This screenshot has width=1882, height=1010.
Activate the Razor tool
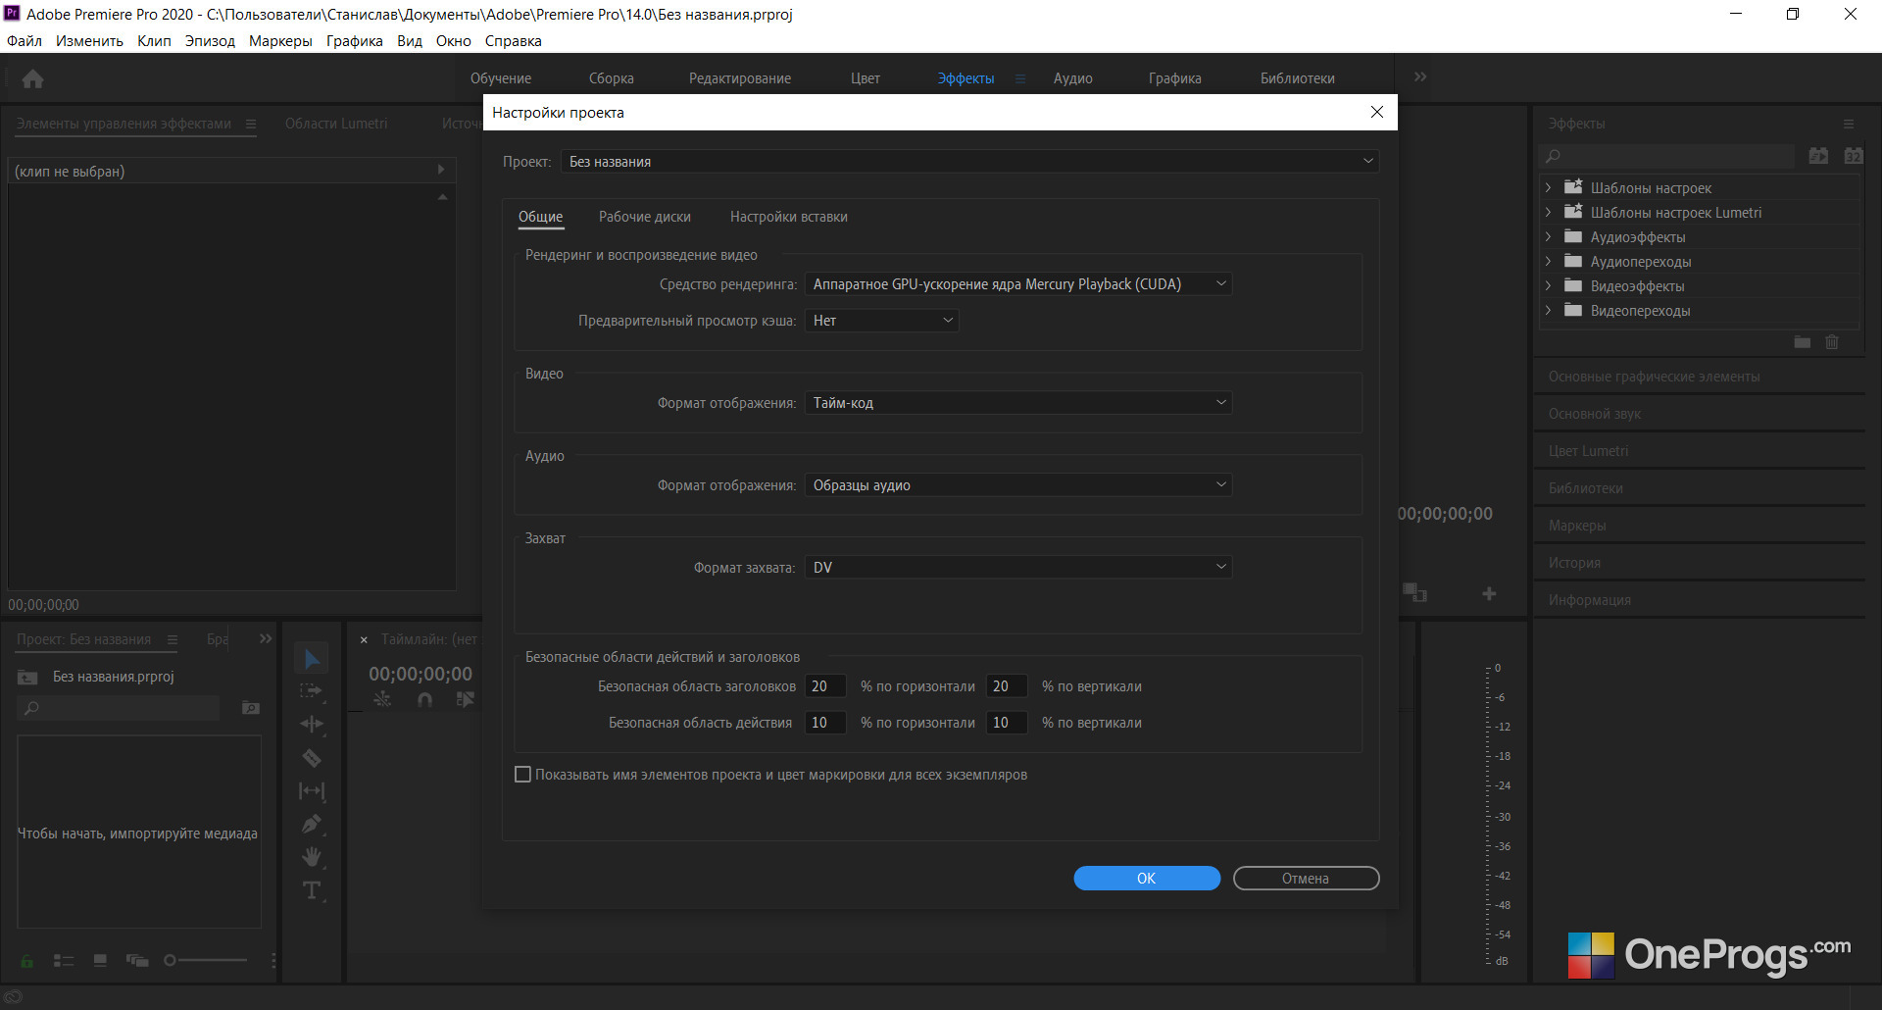(312, 757)
